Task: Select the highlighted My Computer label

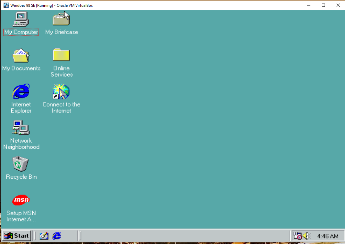Action: pyautogui.click(x=21, y=32)
